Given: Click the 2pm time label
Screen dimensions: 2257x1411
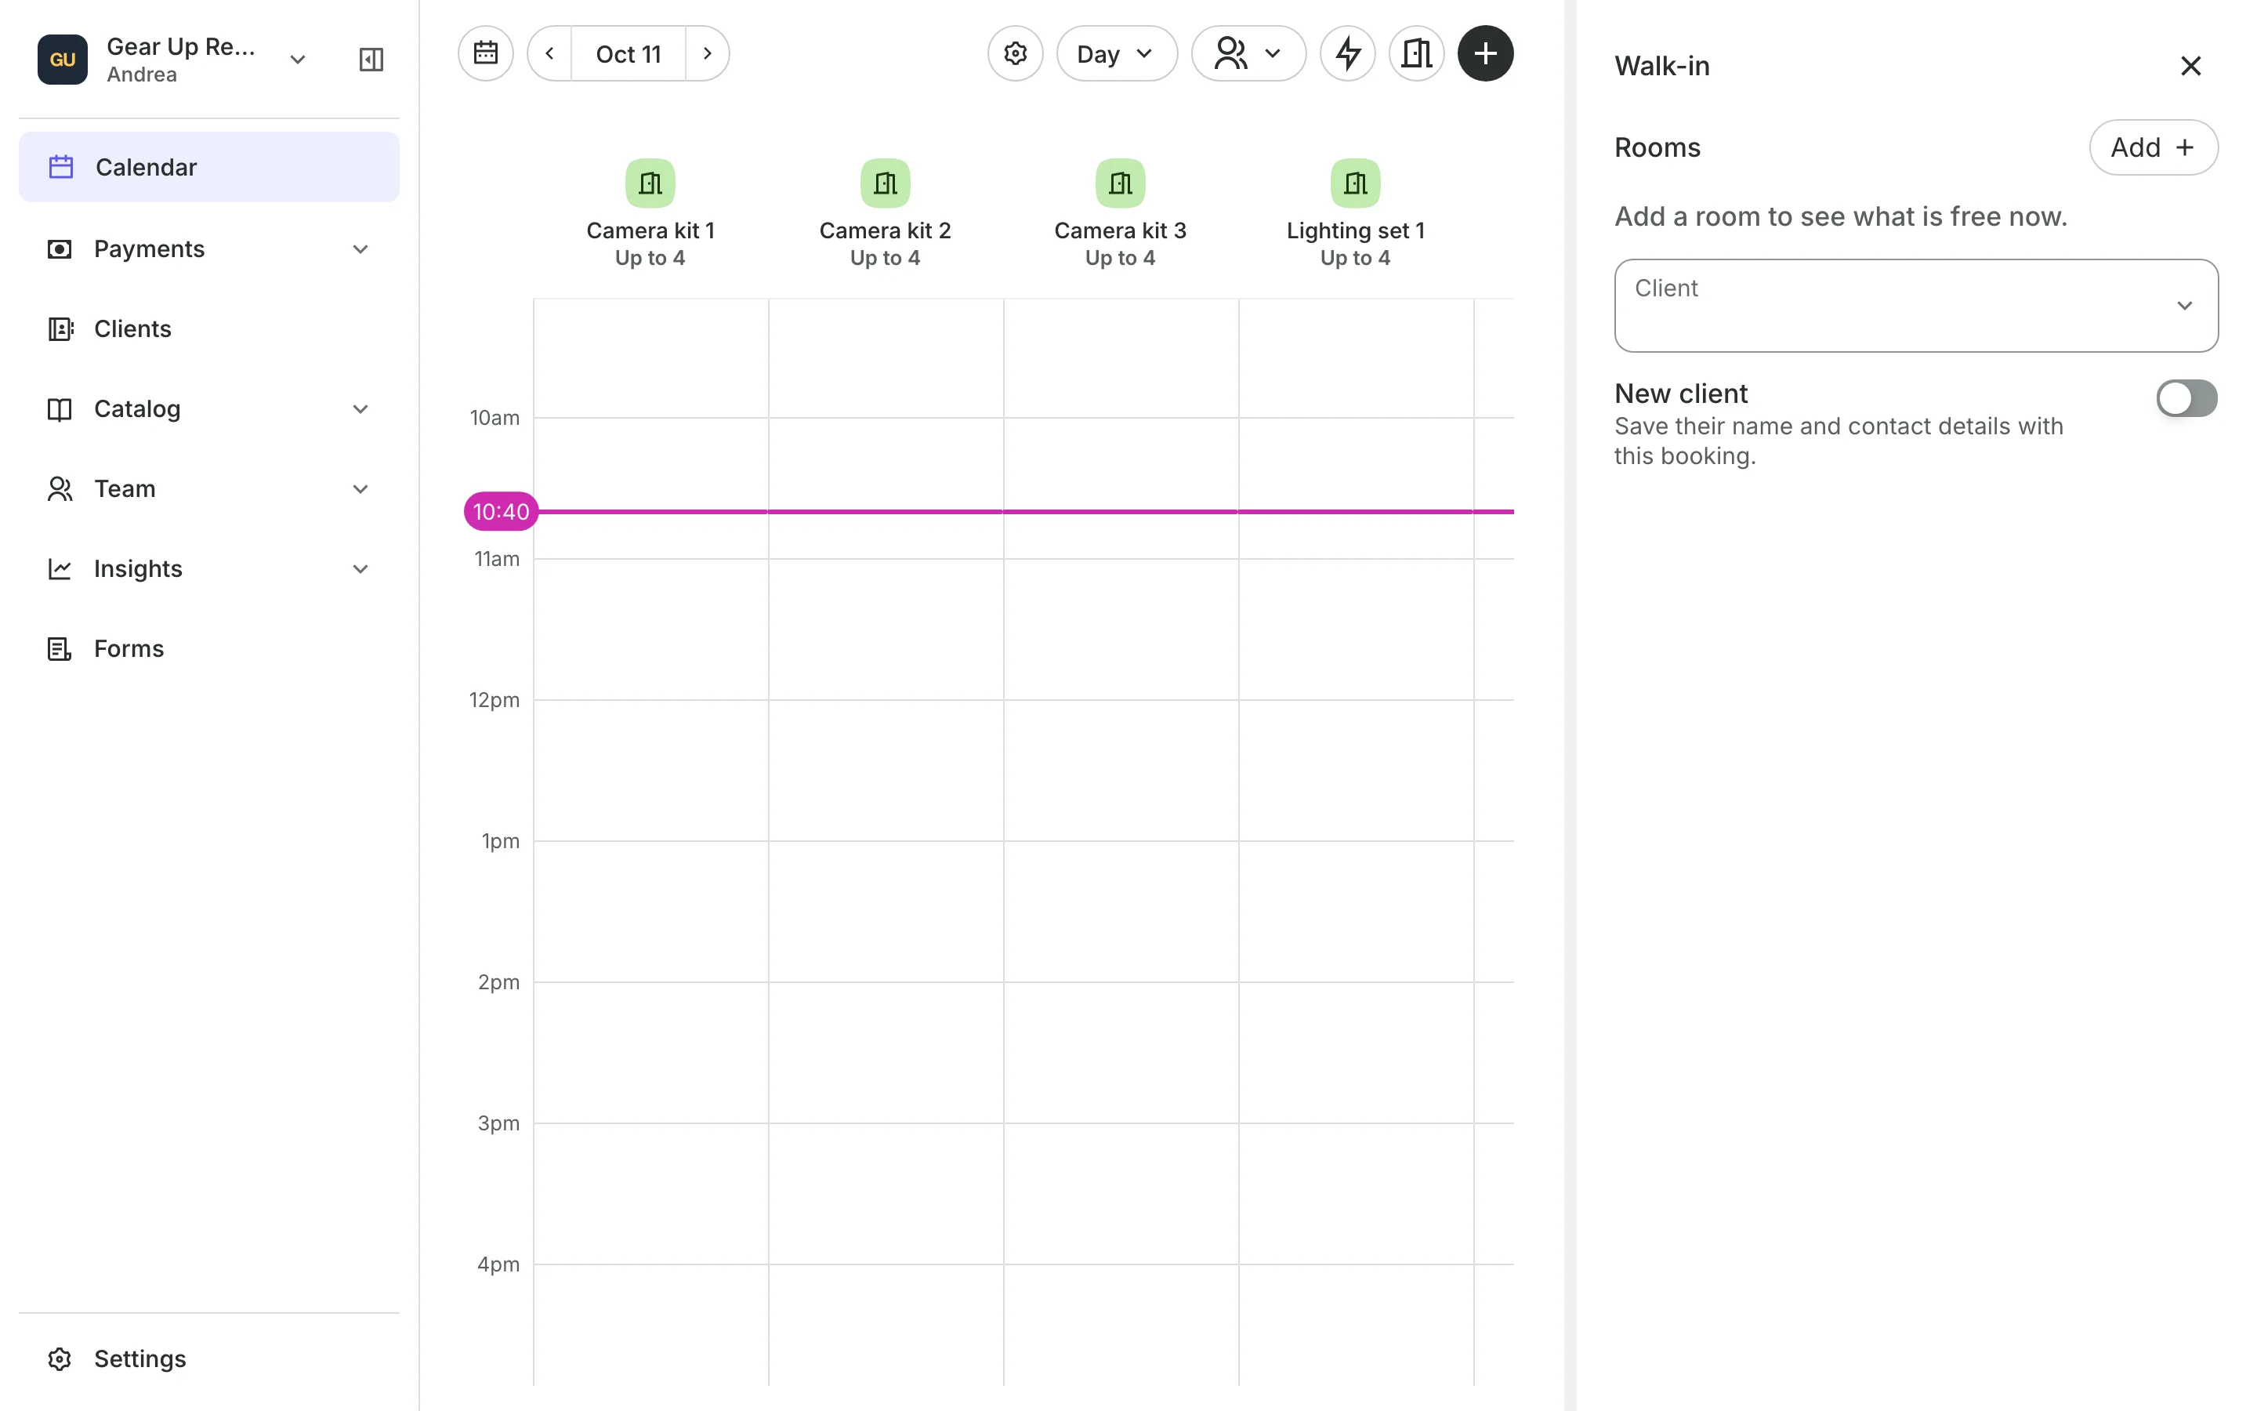Looking at the screenshot, I should pos(499,981).
